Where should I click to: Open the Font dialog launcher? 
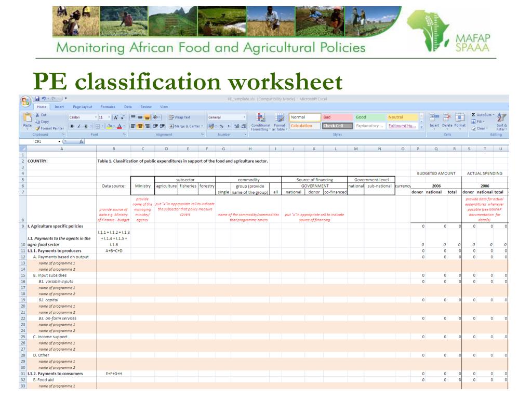point(125,135)
